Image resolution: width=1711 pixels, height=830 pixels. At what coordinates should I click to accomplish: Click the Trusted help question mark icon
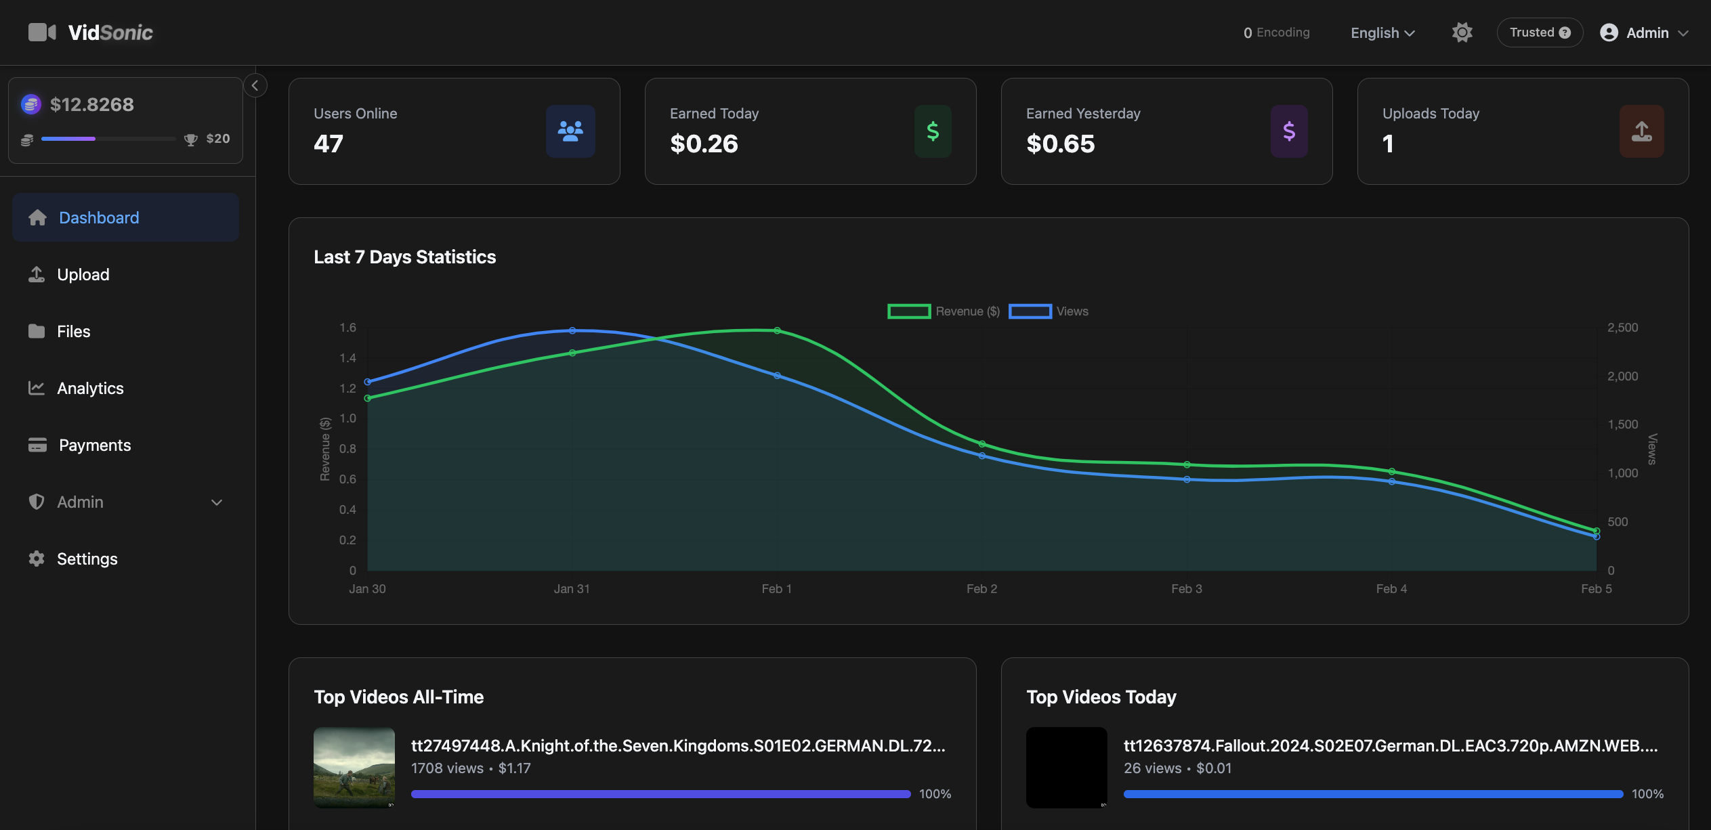click(x=1565, y=32)
